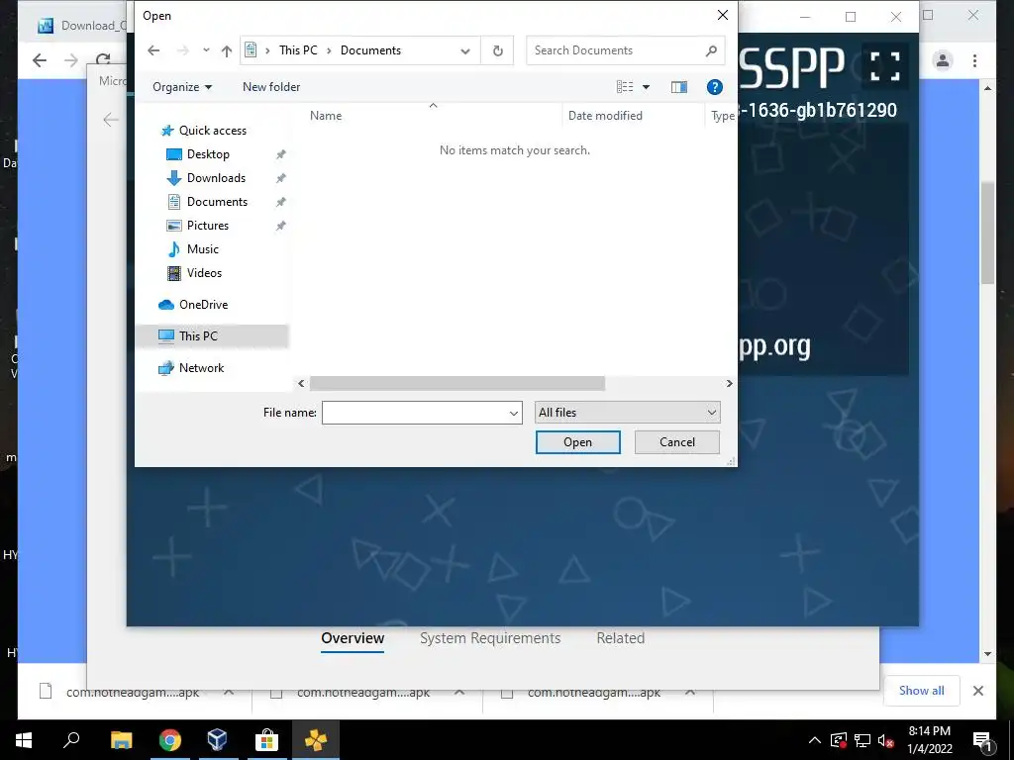
Task: Open taskbar search
Action: (x=71, y=740)
